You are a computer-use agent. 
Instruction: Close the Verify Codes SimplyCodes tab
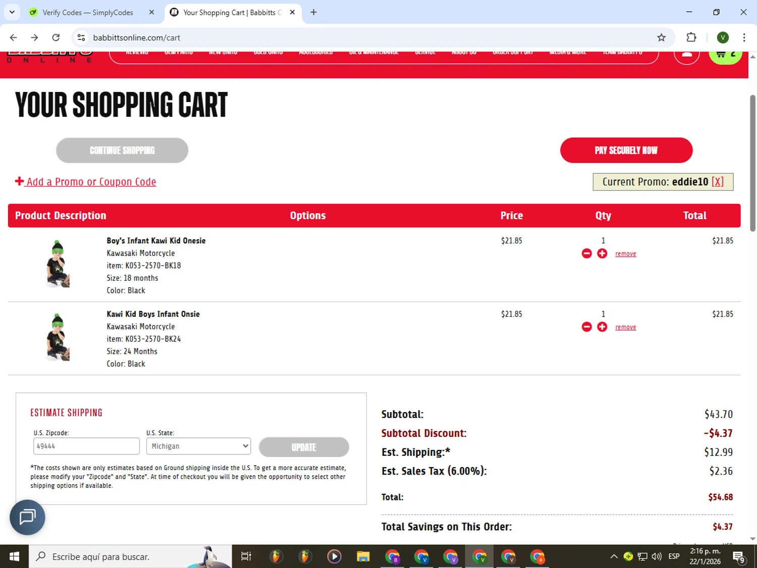pyautogui.click(x=151, y=12)
